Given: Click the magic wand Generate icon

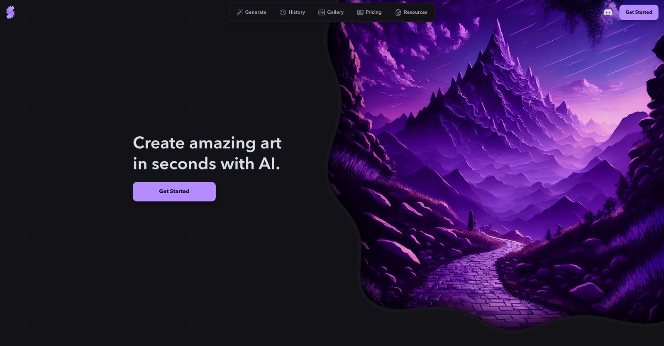Looking at the screenshot, I should tap(239, 12).
